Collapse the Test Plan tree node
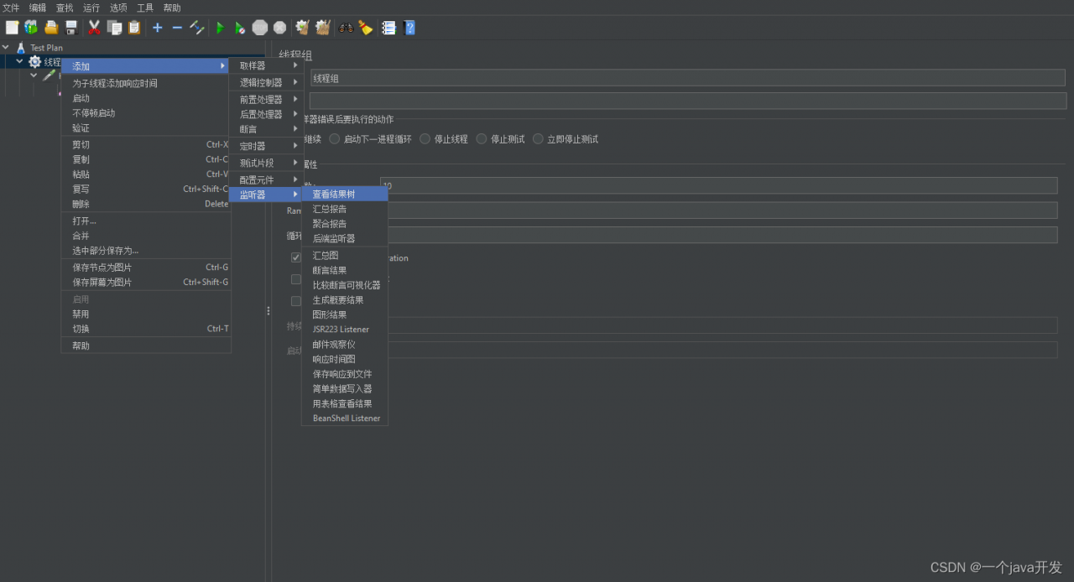1074x582 pixels. (x=7, y=48)
